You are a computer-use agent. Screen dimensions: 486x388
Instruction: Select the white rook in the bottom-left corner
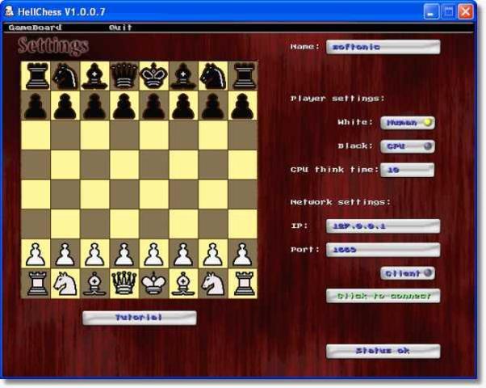(x=37, y=283)
